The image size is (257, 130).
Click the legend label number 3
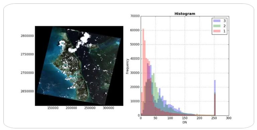[225, 21]
